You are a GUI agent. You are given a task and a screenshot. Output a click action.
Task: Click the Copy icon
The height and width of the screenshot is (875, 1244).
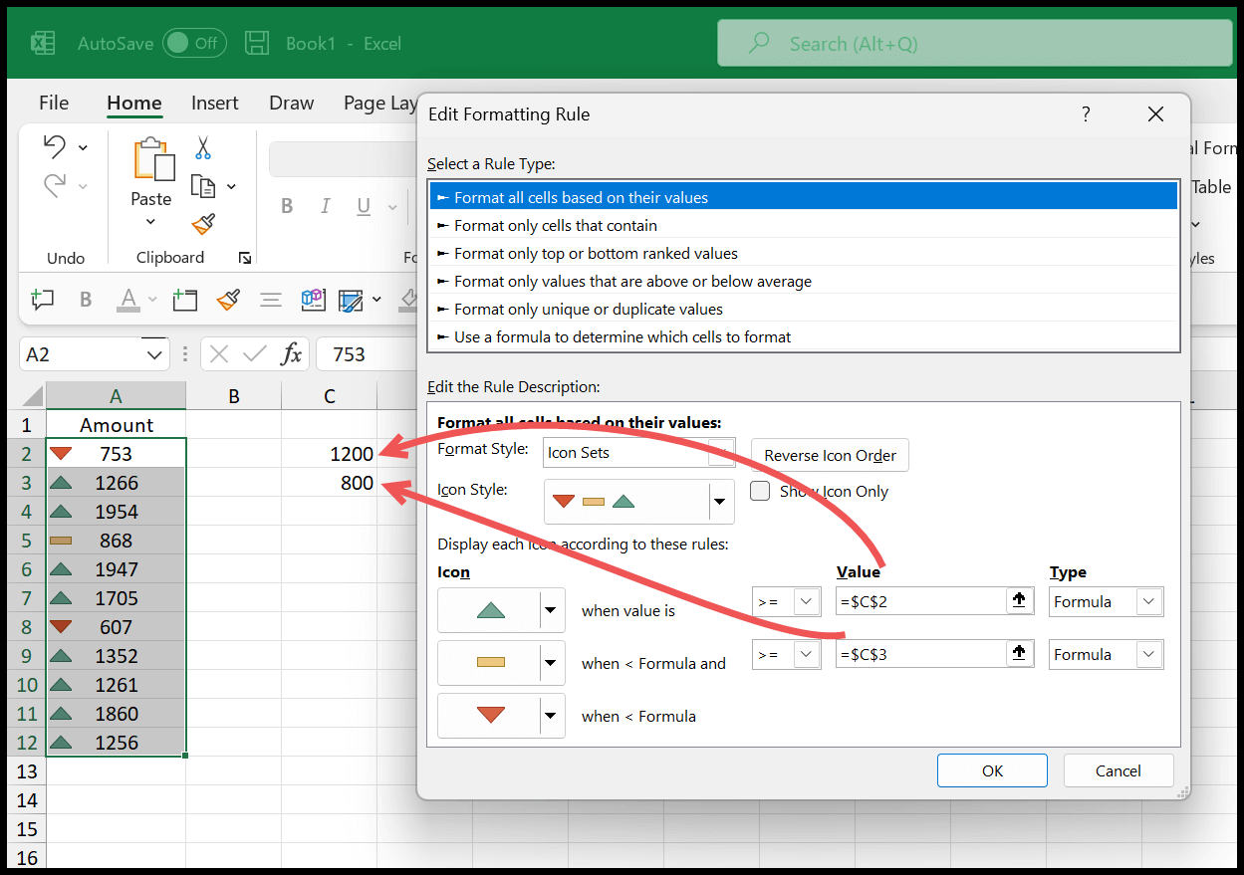point(204,185)
